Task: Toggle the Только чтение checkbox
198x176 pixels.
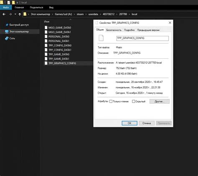Action: 111,101
